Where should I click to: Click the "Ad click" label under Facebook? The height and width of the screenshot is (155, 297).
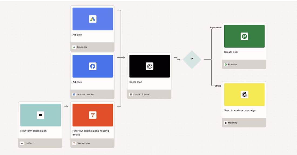click(x=77, y=82)
